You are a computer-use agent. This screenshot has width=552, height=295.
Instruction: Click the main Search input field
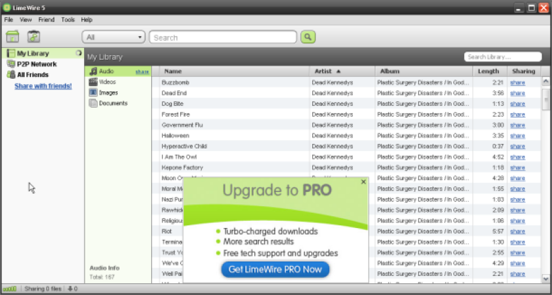pyautogui.click(x=223, y=37)
